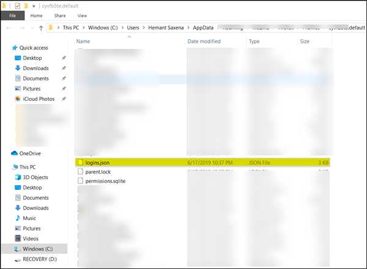The height and width of the screenshot is (269, 367).
Task: Click the Music note icon
Action: pyautogui.click(x=18, y=218)
